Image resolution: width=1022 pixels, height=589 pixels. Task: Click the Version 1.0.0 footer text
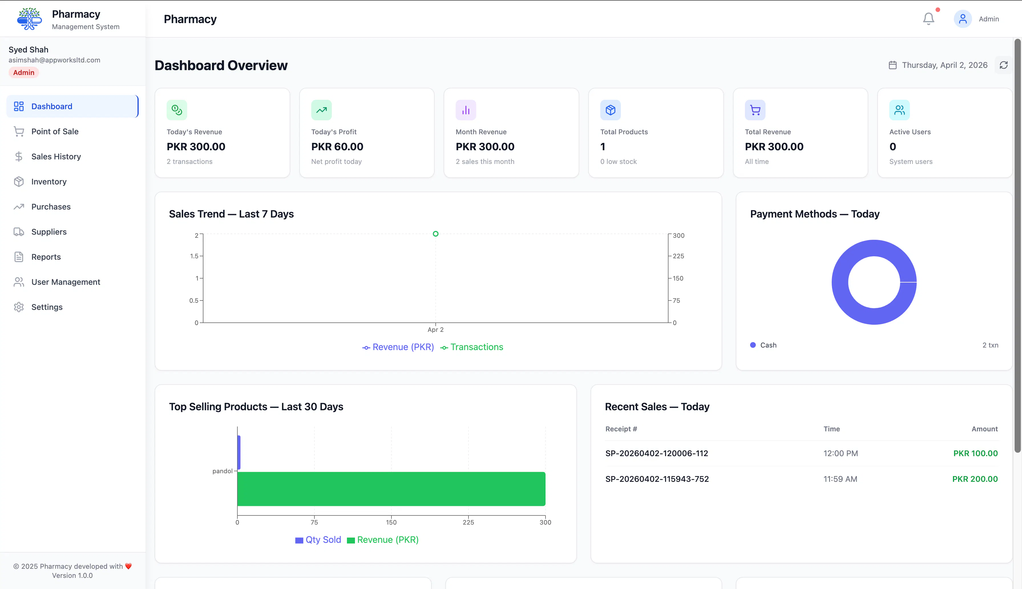tap(72, 575)
